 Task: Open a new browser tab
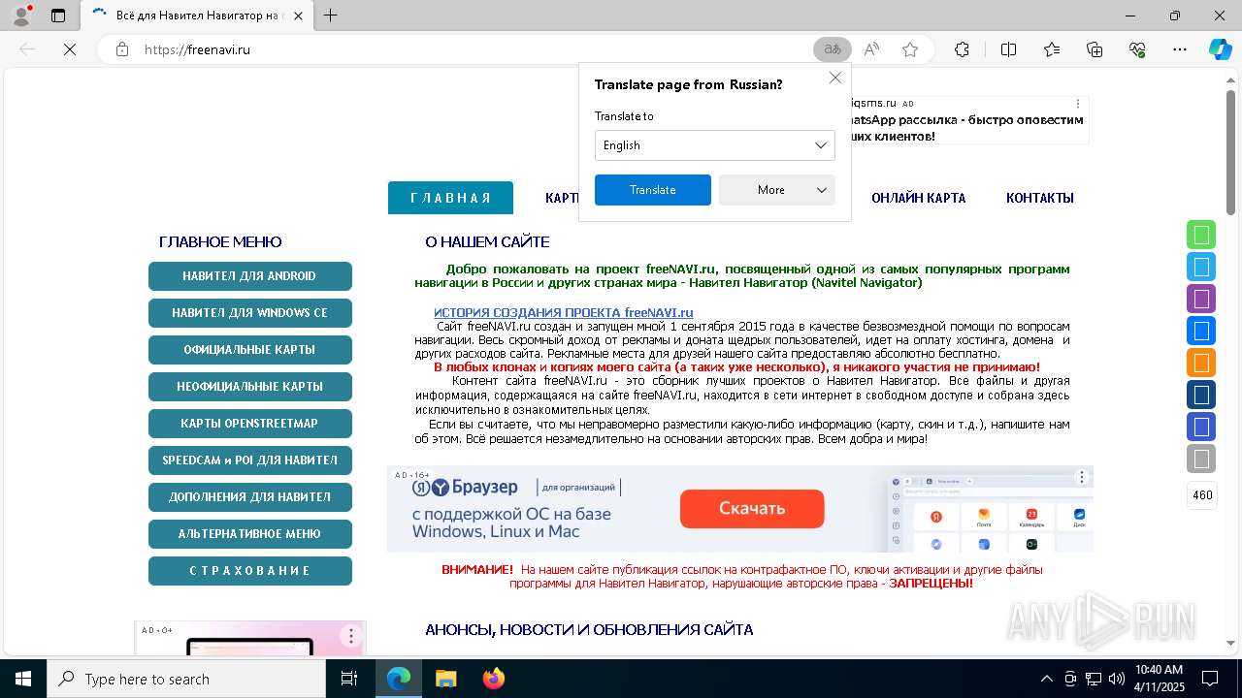click(x=331, y=16)
